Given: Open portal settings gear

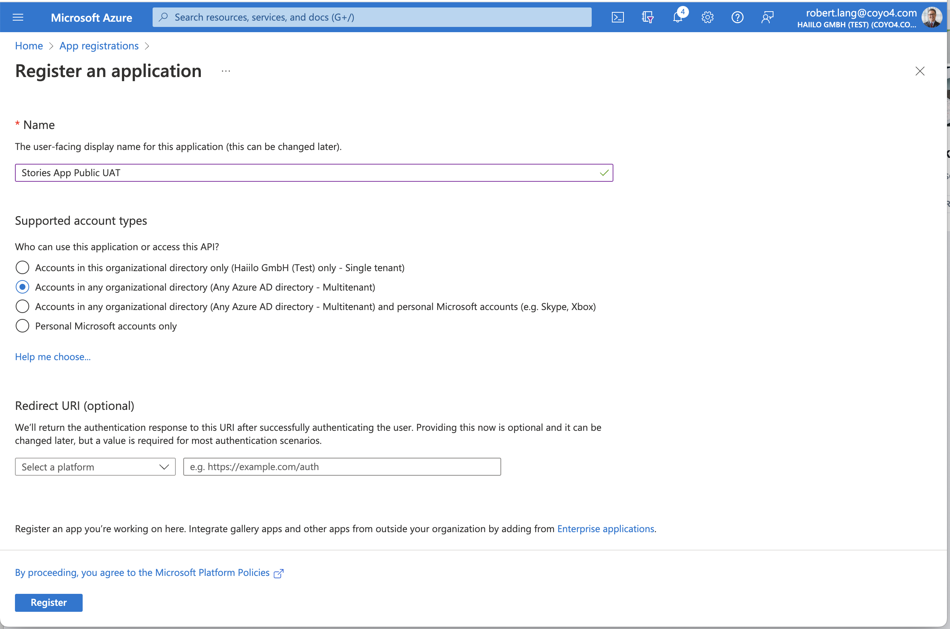Looking at the screenshot, I should pyautogui.click(x=708, y=17).
